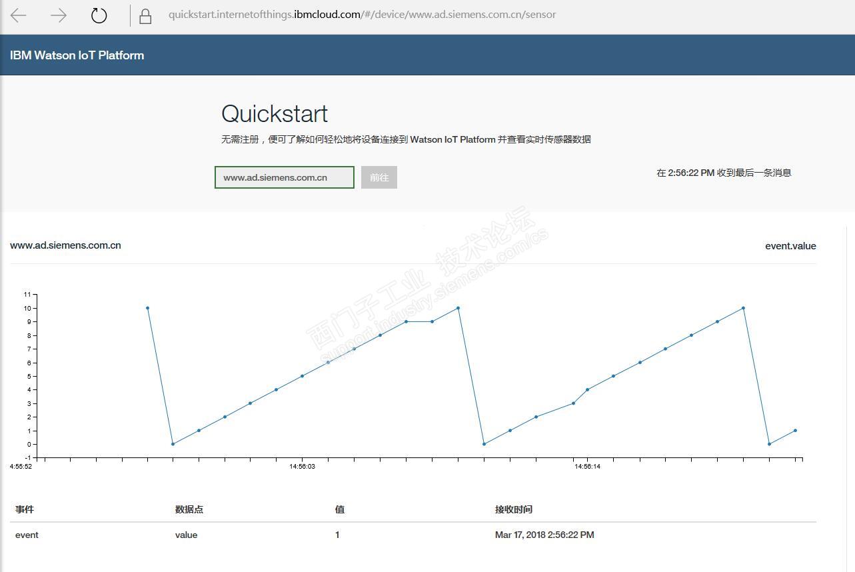The width and height of the screenshot is (855, 572).
Task: Click the Quickstart subtitle description text
Action: tap(406, 139)
